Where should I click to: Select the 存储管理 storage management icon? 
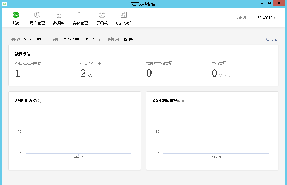pos(80,15)
